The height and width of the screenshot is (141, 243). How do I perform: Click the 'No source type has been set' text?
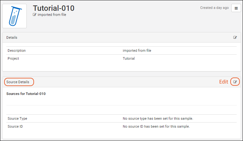click(x=158, y=118)
